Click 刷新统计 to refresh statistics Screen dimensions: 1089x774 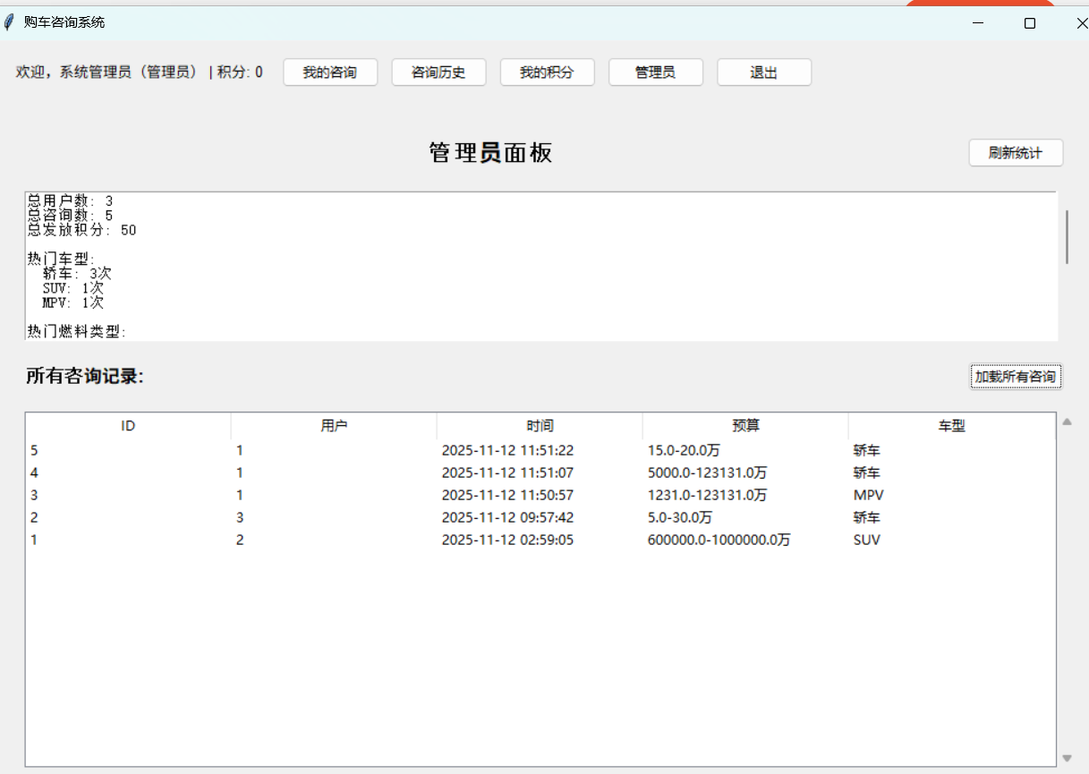pyautogui.click(x=1016, y=153)
